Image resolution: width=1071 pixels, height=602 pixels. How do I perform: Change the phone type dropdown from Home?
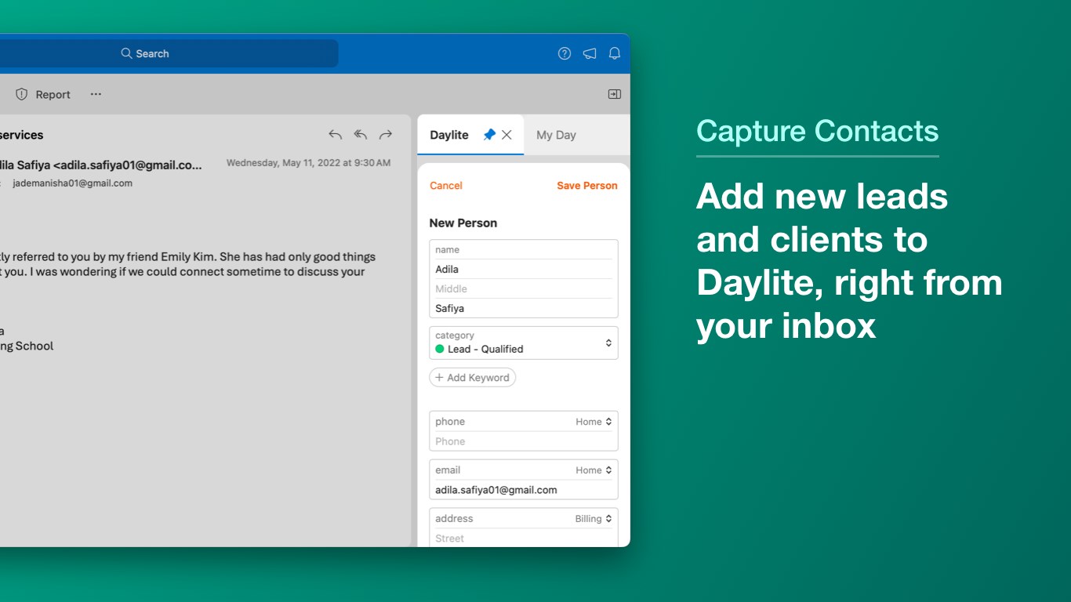point(594,422)
